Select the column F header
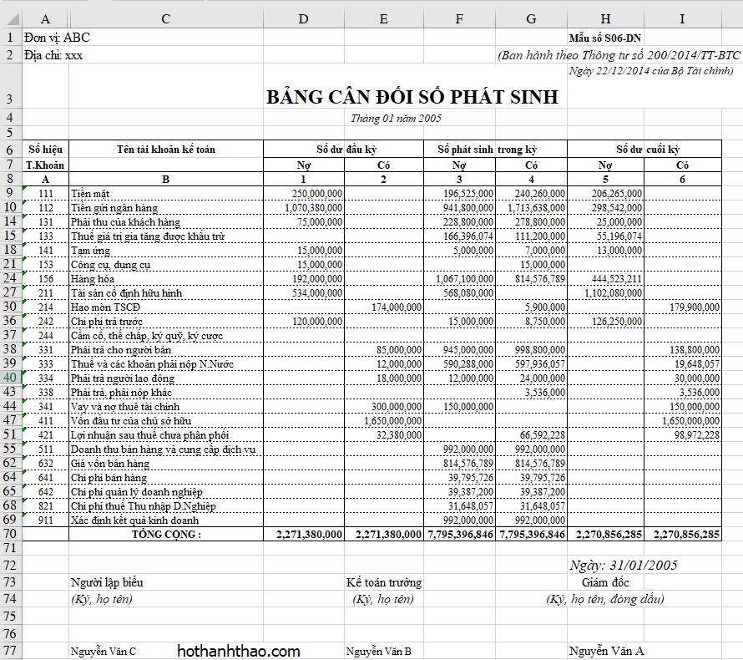The image size is (743, 660). coord(459,18)
